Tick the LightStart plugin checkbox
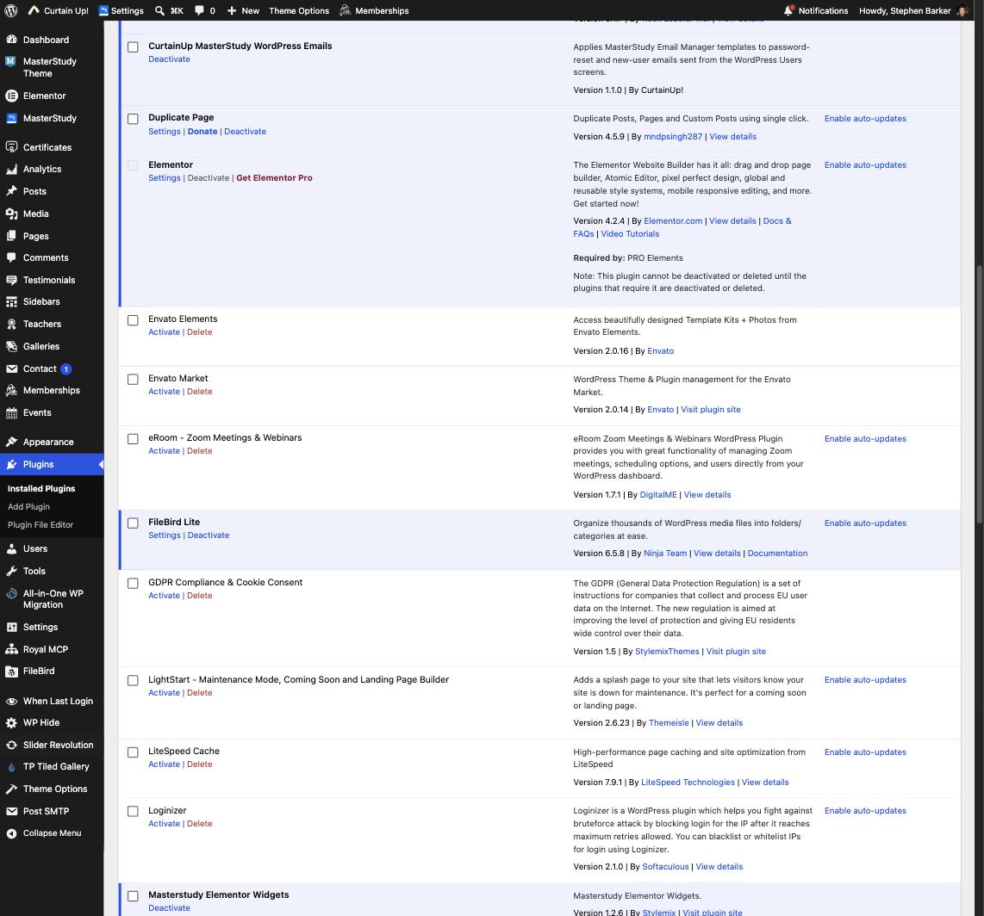 click(x=133, y=680)
